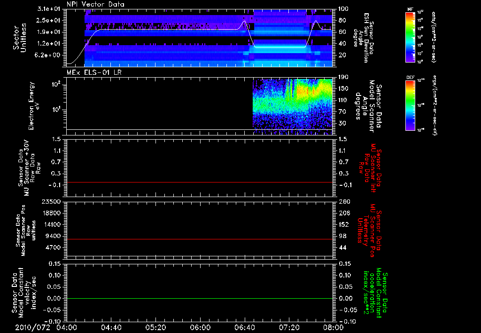Click the red 'MU Scanner Inh Raw Data' label

[x=371, y=168]
